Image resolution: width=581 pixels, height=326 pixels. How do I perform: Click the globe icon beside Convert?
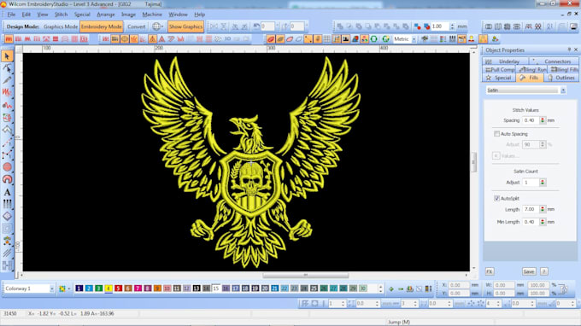(x=156, y=26)
